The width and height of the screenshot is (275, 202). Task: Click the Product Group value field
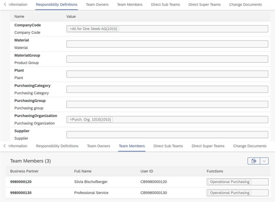pos(167,59)
